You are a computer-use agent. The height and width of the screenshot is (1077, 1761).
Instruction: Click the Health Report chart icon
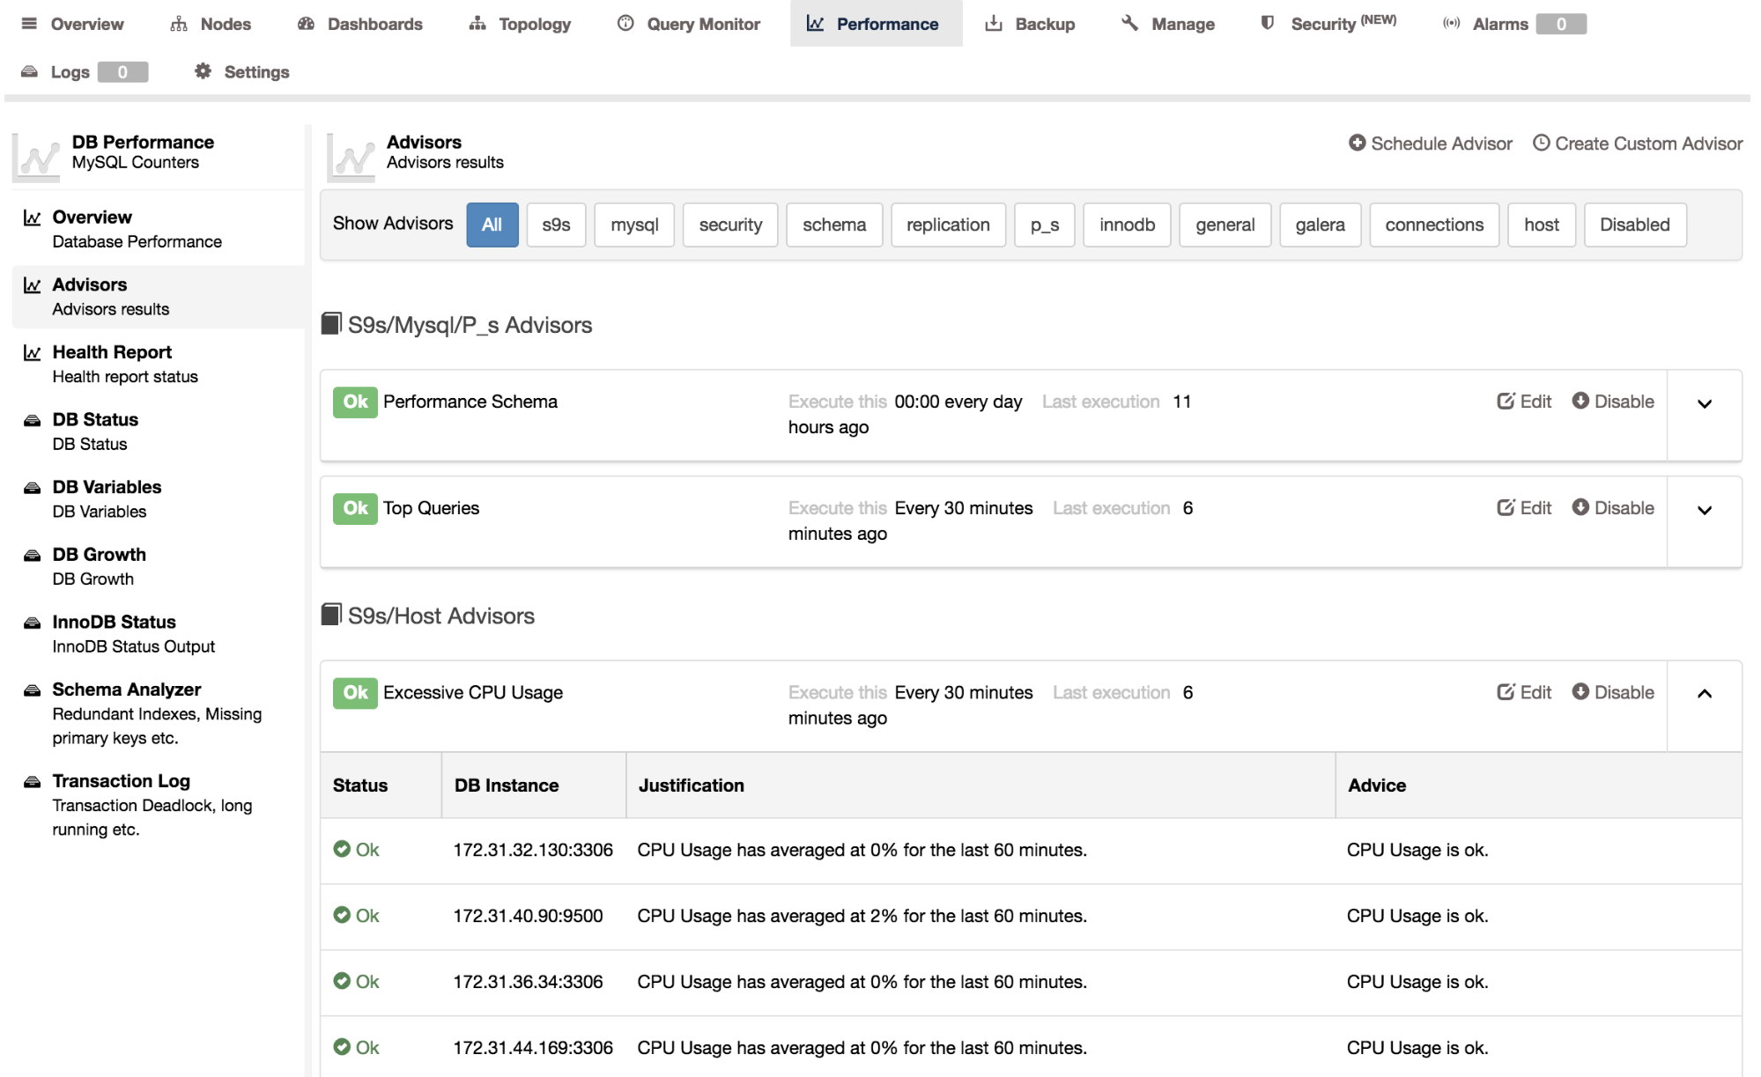(33, 353)
